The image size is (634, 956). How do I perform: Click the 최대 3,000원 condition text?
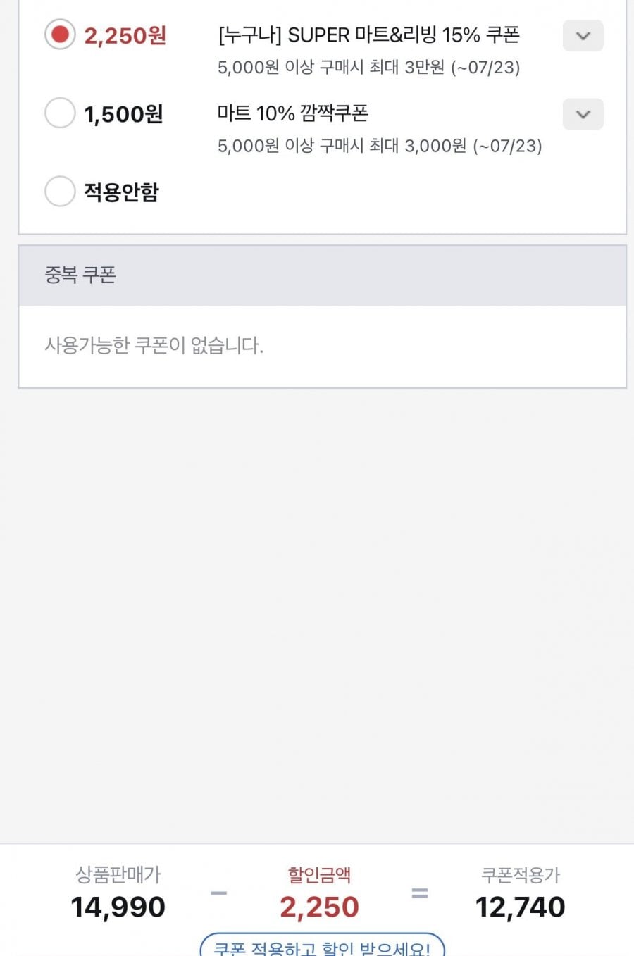pos(418,146)
